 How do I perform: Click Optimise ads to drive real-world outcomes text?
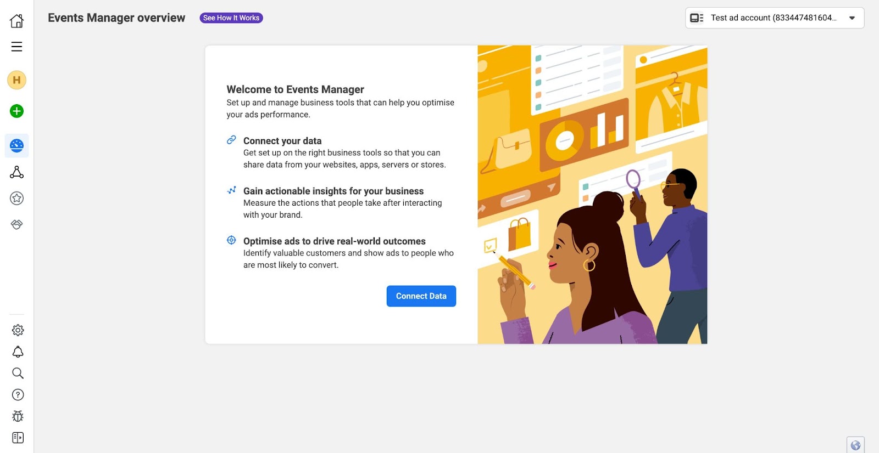(335, 241)
